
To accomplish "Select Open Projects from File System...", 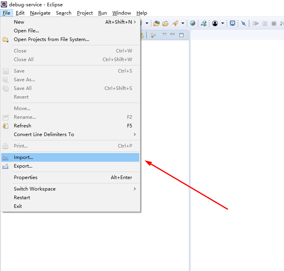I will (x=70, y=39).
